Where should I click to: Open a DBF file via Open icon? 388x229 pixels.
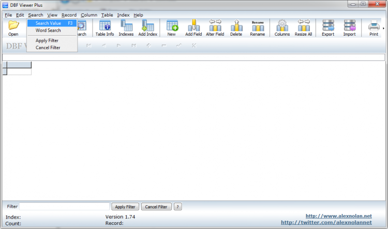[x=13, y=28]
